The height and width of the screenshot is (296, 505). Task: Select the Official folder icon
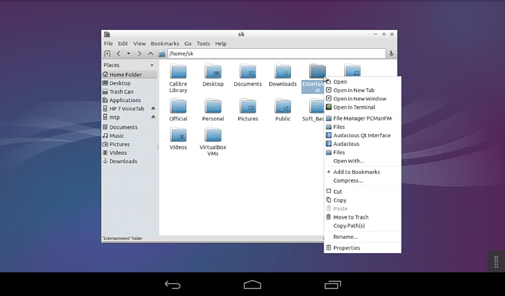(178, 106)
